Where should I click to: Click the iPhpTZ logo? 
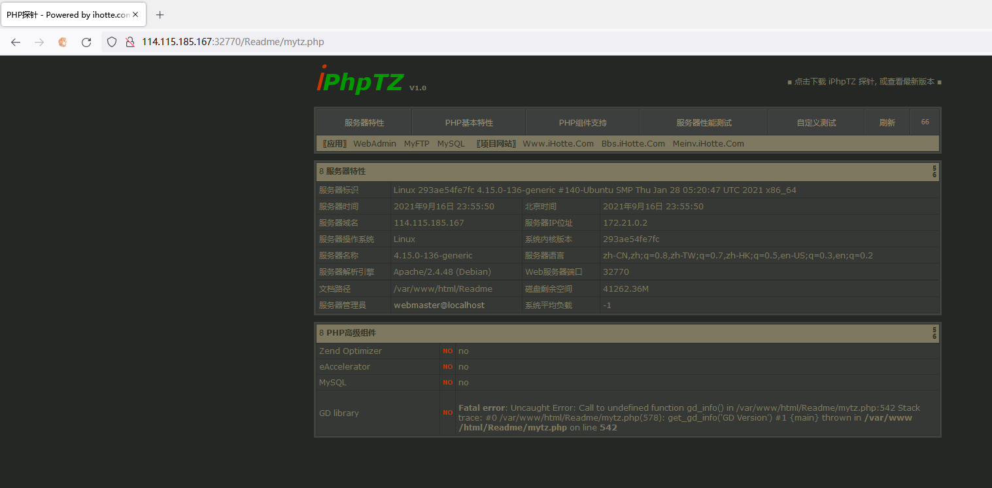tap(360, 80)
